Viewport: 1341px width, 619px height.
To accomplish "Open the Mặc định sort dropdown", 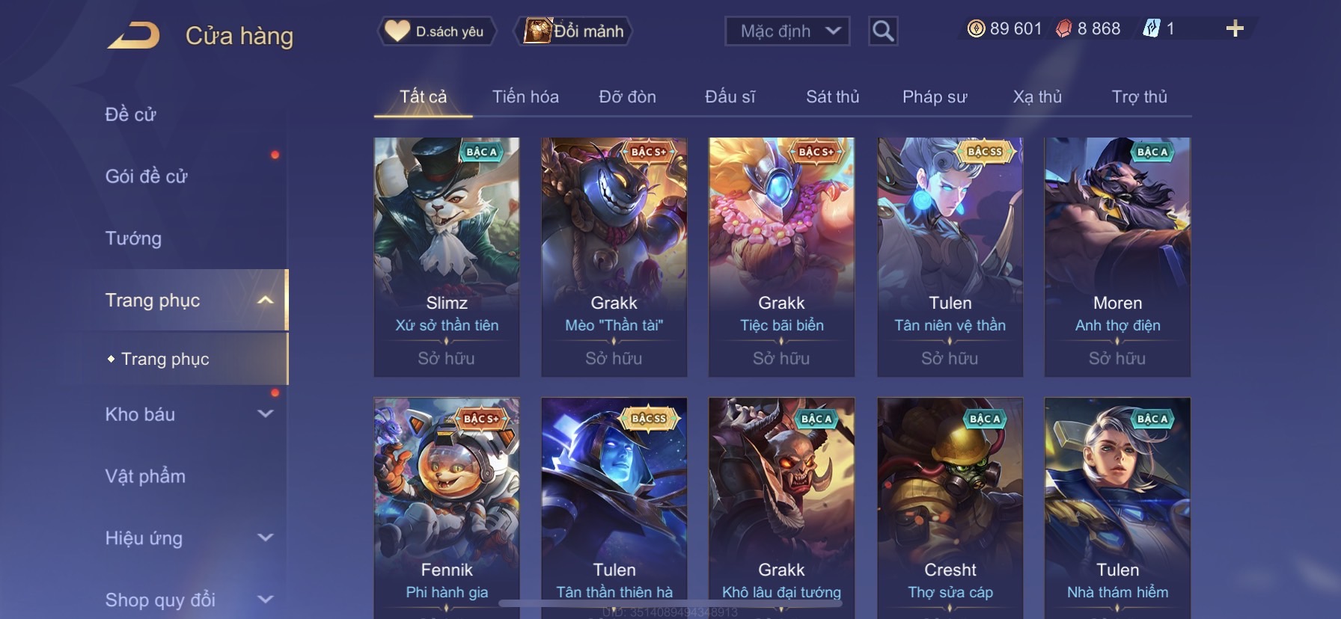I will 787,31.
